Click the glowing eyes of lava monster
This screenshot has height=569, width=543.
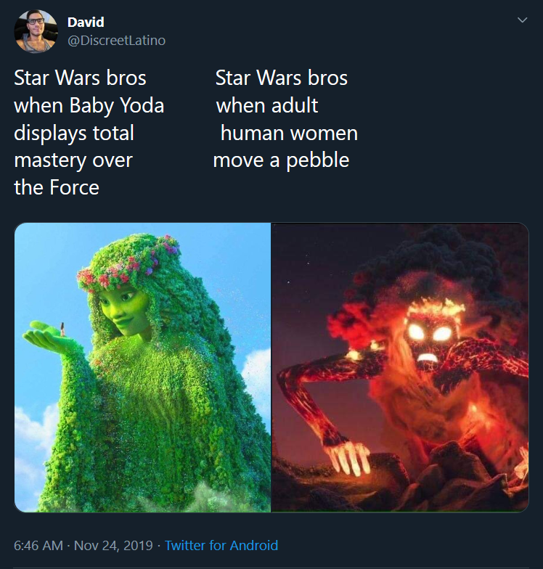click(x=430, y=332)
